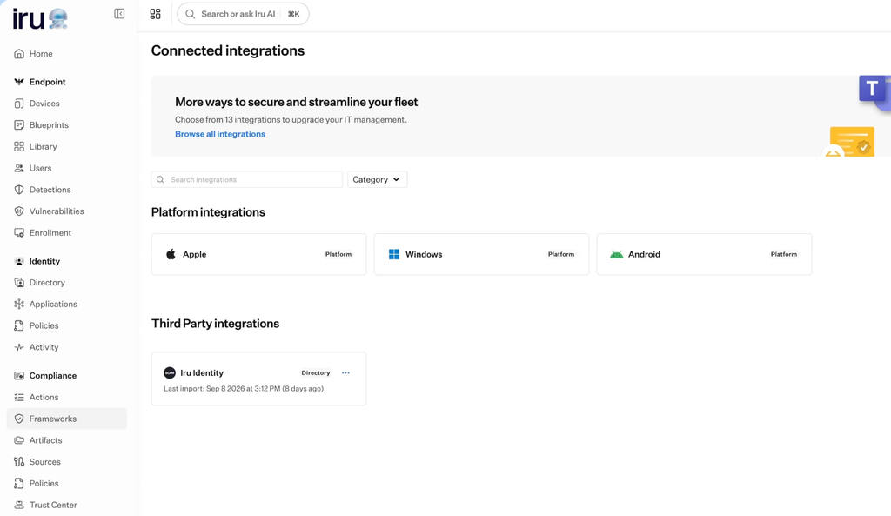Click the Platform tag on Android card
891x516 pixels.
[x=784, y=254]
